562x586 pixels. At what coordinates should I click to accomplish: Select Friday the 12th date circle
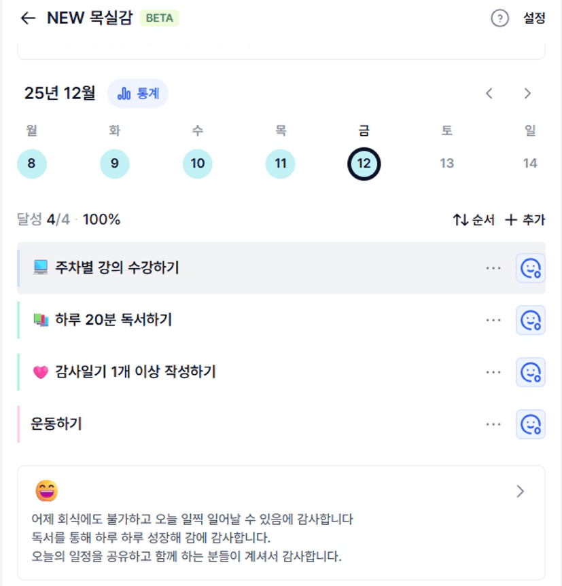(x=364, y=164)
